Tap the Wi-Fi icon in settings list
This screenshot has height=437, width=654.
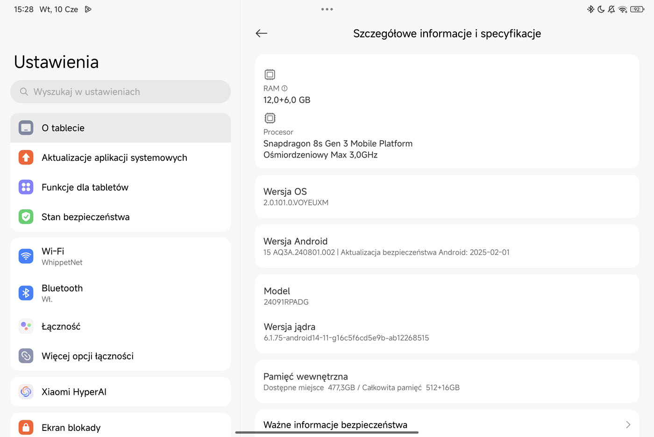coord(26,256)
